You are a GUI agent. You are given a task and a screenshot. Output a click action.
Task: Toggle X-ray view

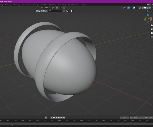[139, 8]
